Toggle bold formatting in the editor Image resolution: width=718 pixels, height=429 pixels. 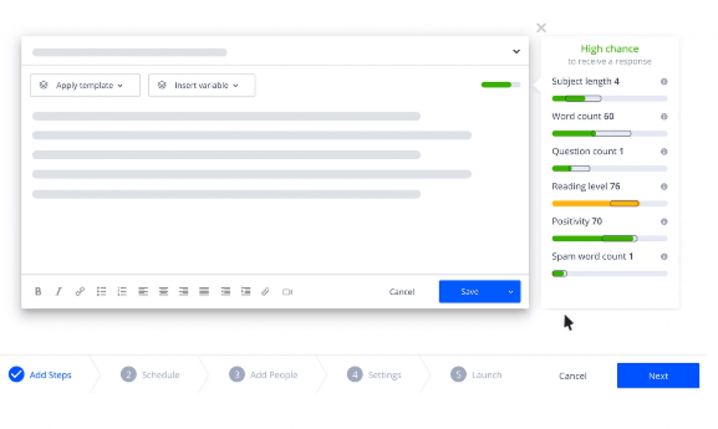click(38, 292)
